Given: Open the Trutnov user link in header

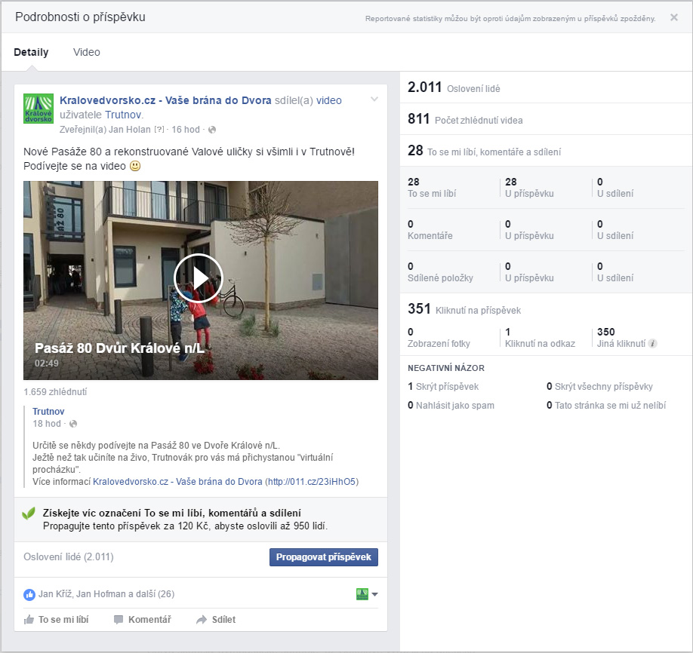Looking at the screenshot, I should [x=123, y=115].
